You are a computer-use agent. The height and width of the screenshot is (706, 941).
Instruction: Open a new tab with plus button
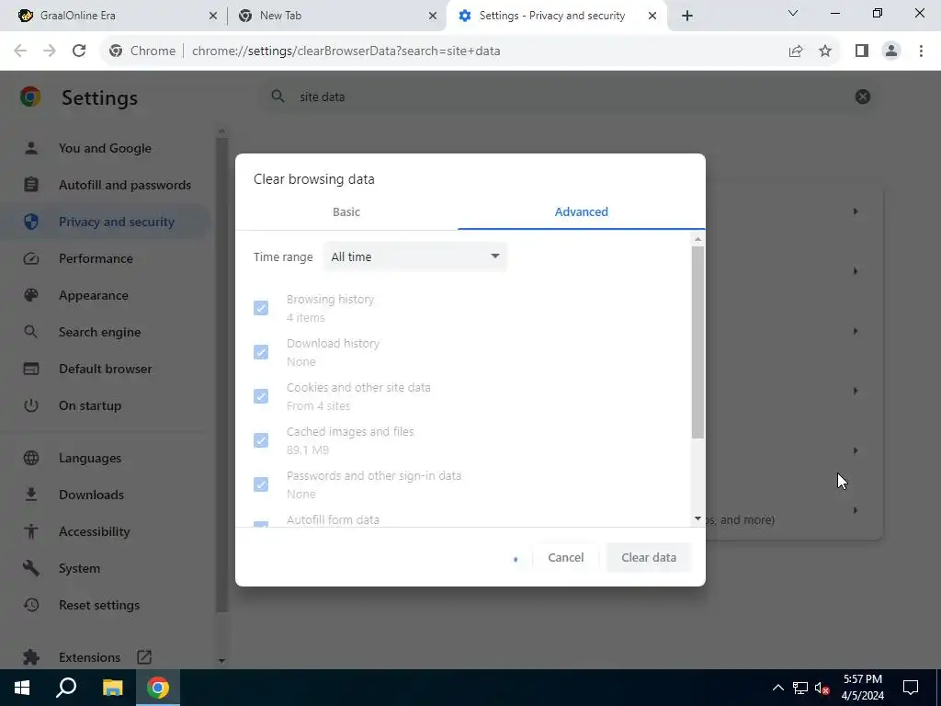[687, 16]
